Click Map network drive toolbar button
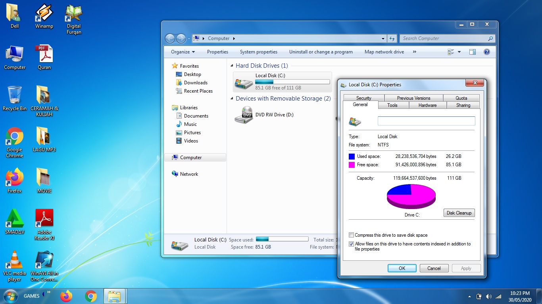 point(384,52)
